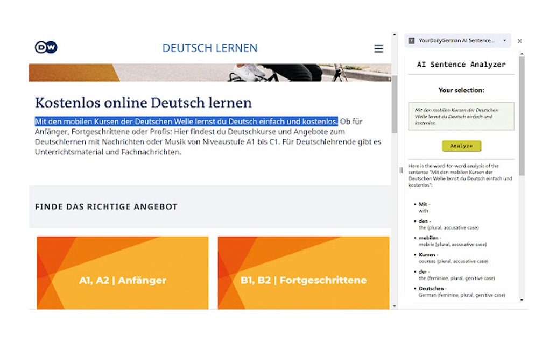Expand the YourDailyGerman panel header chevron
Image resolution: width=549 pixels, height=343 pixels.
(504, 41)
